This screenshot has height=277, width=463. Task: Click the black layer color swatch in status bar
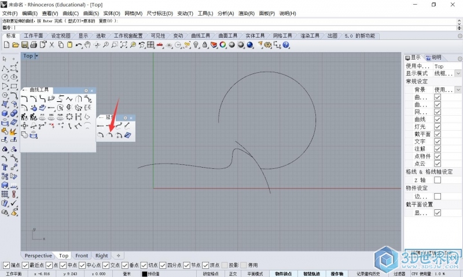click(x=145, y=274)
